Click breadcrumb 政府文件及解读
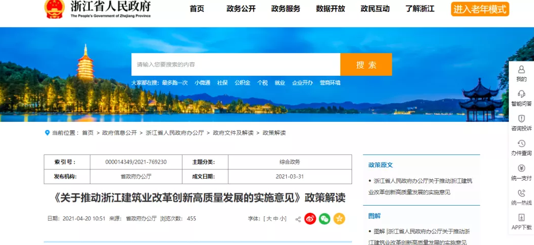Viewport: 534px width, 245px height. click(234, 133)
